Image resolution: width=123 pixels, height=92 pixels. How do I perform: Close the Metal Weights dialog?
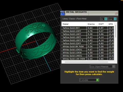(116, 13)
